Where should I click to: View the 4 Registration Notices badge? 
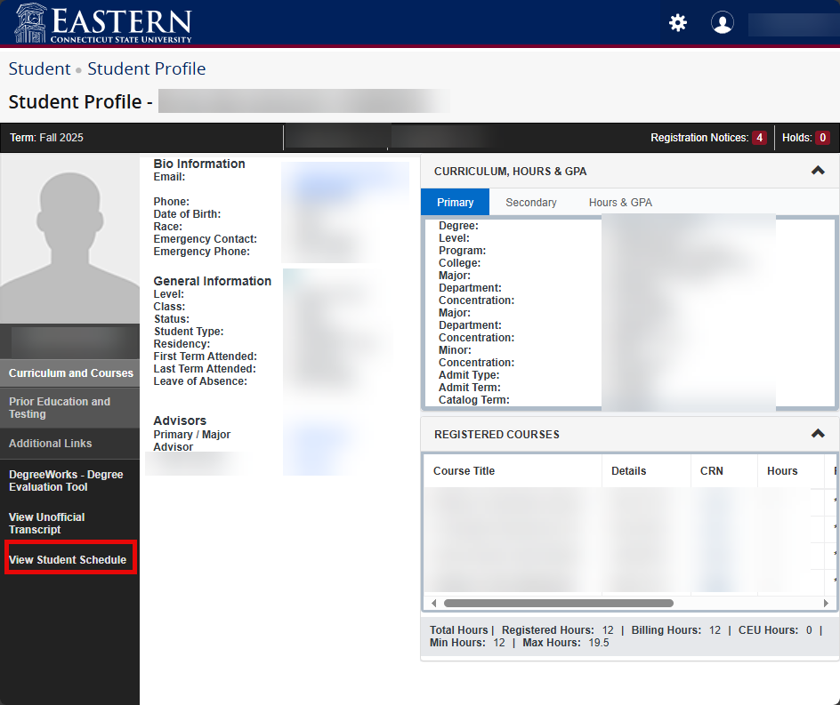point(758,138)
